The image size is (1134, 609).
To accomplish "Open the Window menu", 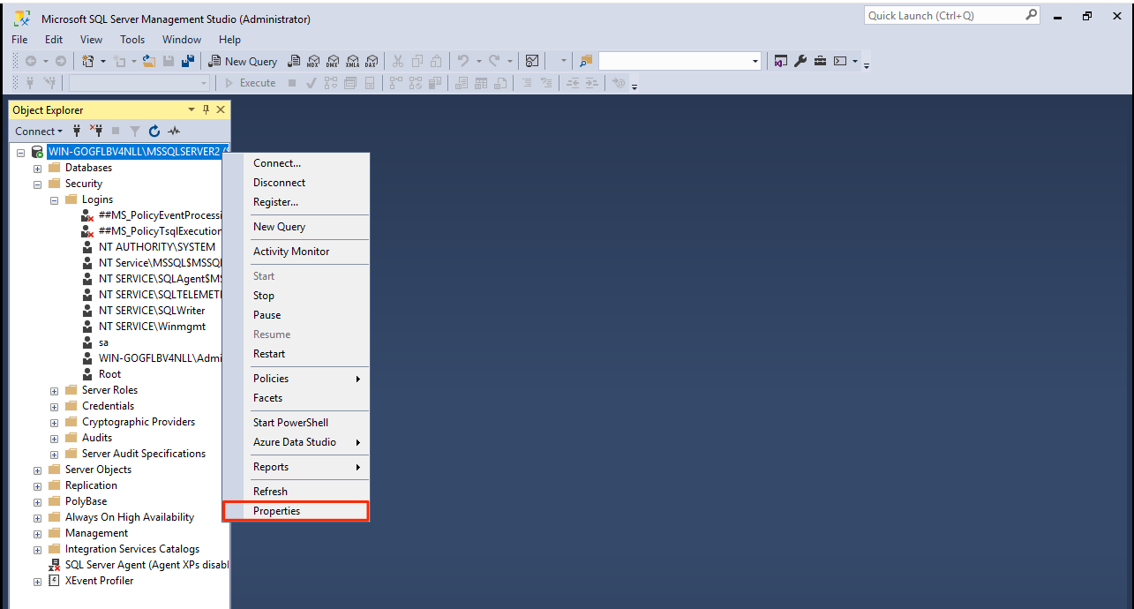I will point(182,39).
